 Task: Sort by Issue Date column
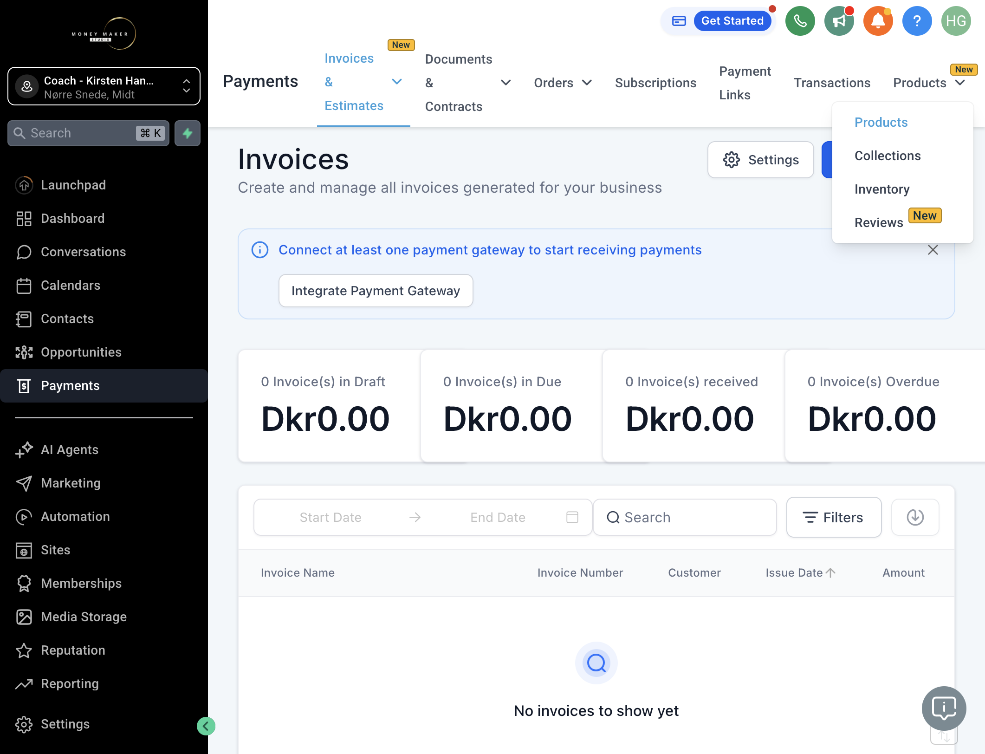[800, 572]
